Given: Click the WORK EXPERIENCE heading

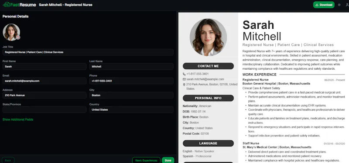Looking at the screenshot, I should point(259,75).
